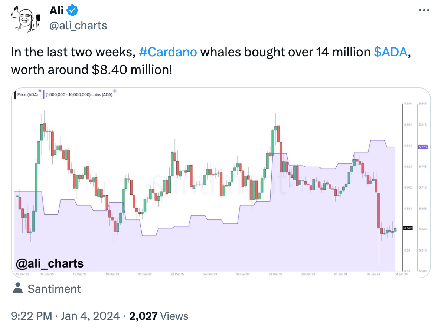Click the 9:22 PM Jan 4, 2024 timestamp
This screenshot has height=332, width=438.
(x=65, y=316)
